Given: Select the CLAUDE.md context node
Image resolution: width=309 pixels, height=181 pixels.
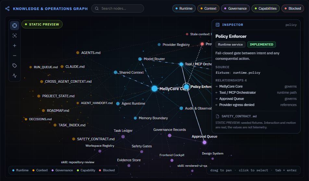Looking at the screenshot, I should pos(62,67).
